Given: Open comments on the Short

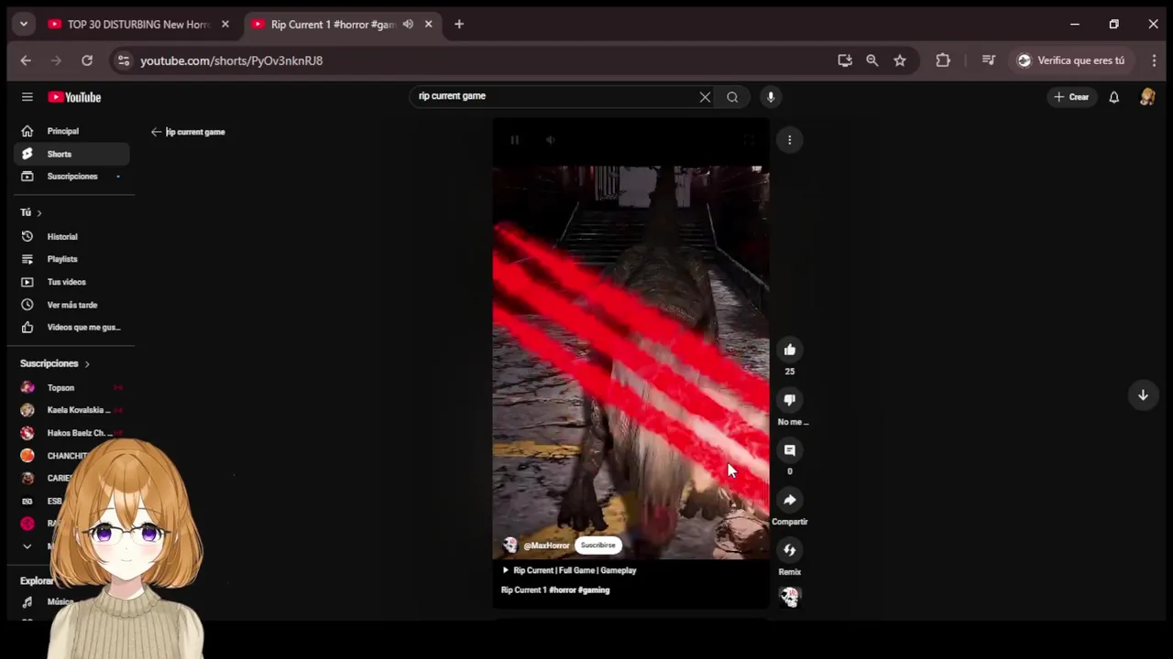Looking at the screenshot, I should pyautogui.click(x=789, y=450).
